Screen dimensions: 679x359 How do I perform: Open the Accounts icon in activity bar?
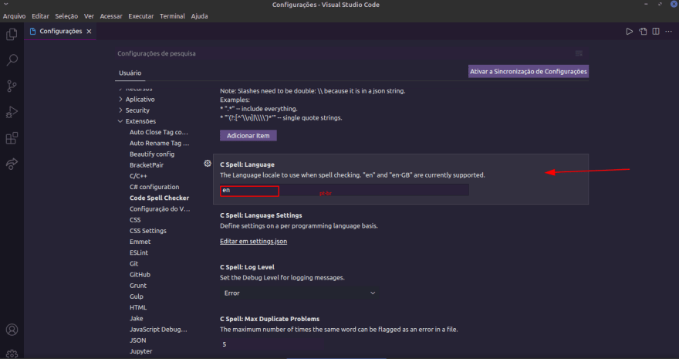point(12,330)
